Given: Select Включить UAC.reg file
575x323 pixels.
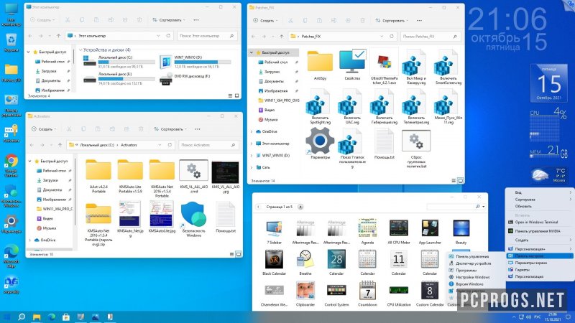Looking at the screenshot, I should point(352,107).
